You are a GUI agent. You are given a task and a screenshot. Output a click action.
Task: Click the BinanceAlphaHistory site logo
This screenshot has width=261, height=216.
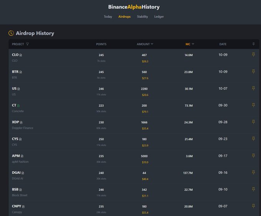pos(134,7)
